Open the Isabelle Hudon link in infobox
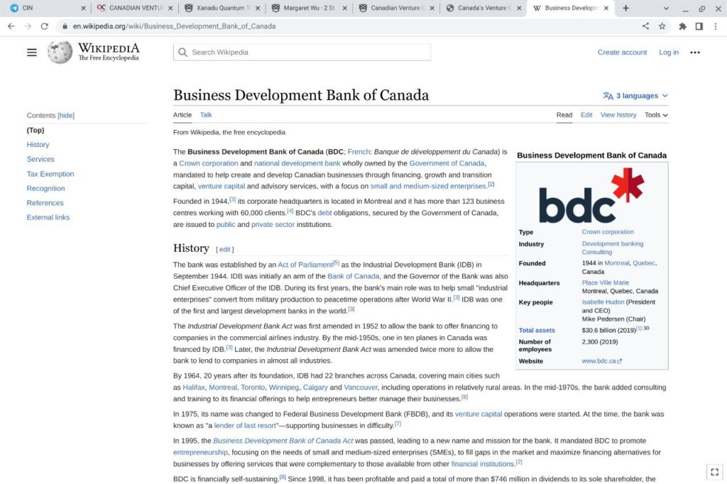The width and height of the screenshot is (727, 484). (603, 302)
